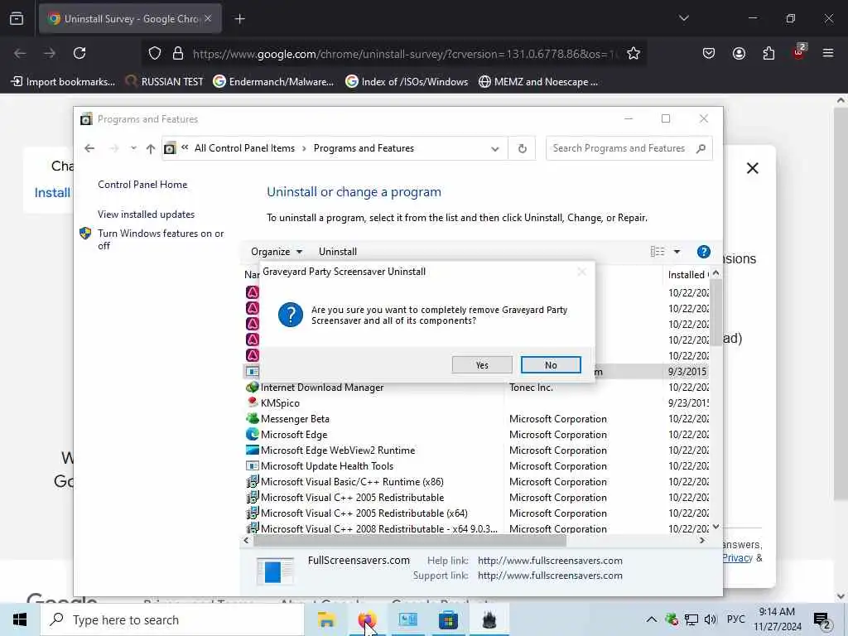This screenshot has width=848, height=636.
Task: Click Uninstall in the command bar
Action: [x=338, y=252]
